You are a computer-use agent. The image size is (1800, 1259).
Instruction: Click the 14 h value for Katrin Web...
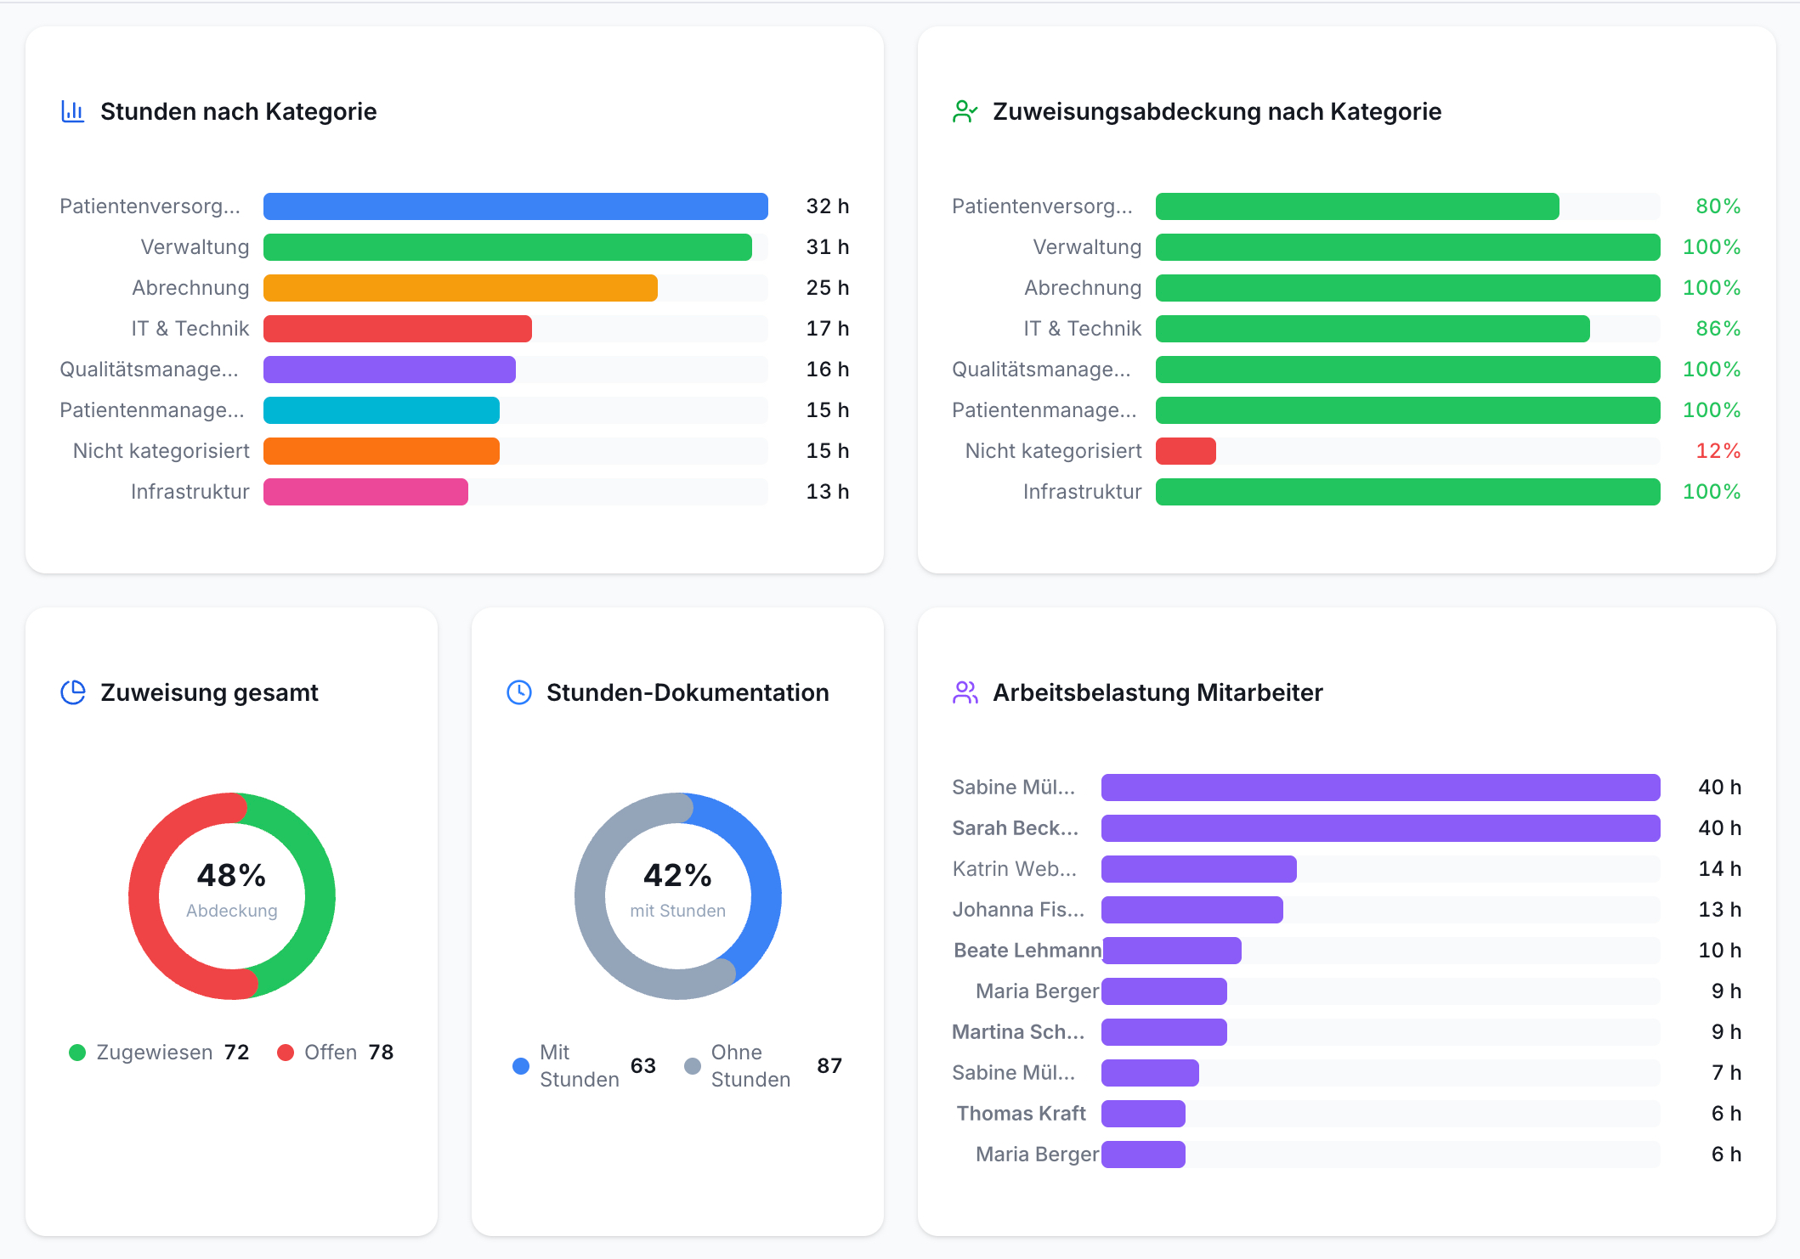click(x=1720, y=869)
